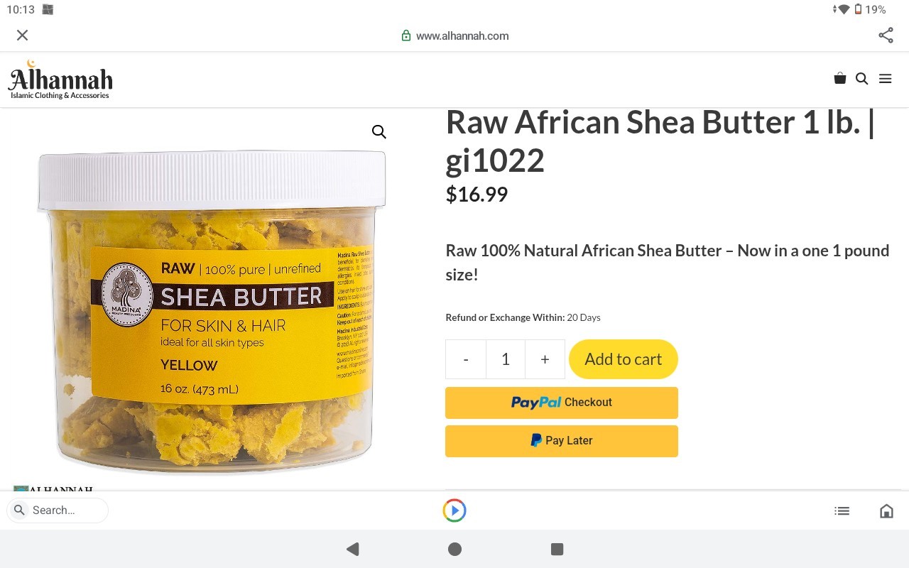Open the Google Discover play icon
This screenshot has height=568, width=909.
pos(454,510)
